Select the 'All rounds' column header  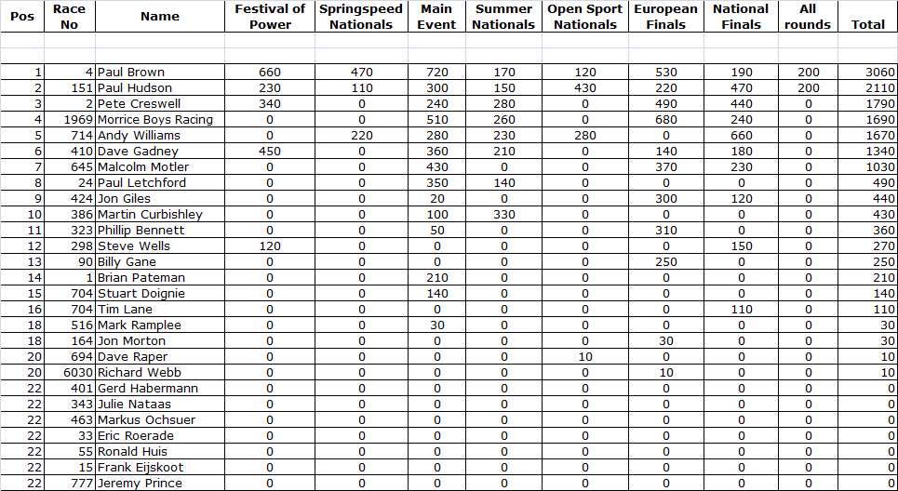pos(807,17)
